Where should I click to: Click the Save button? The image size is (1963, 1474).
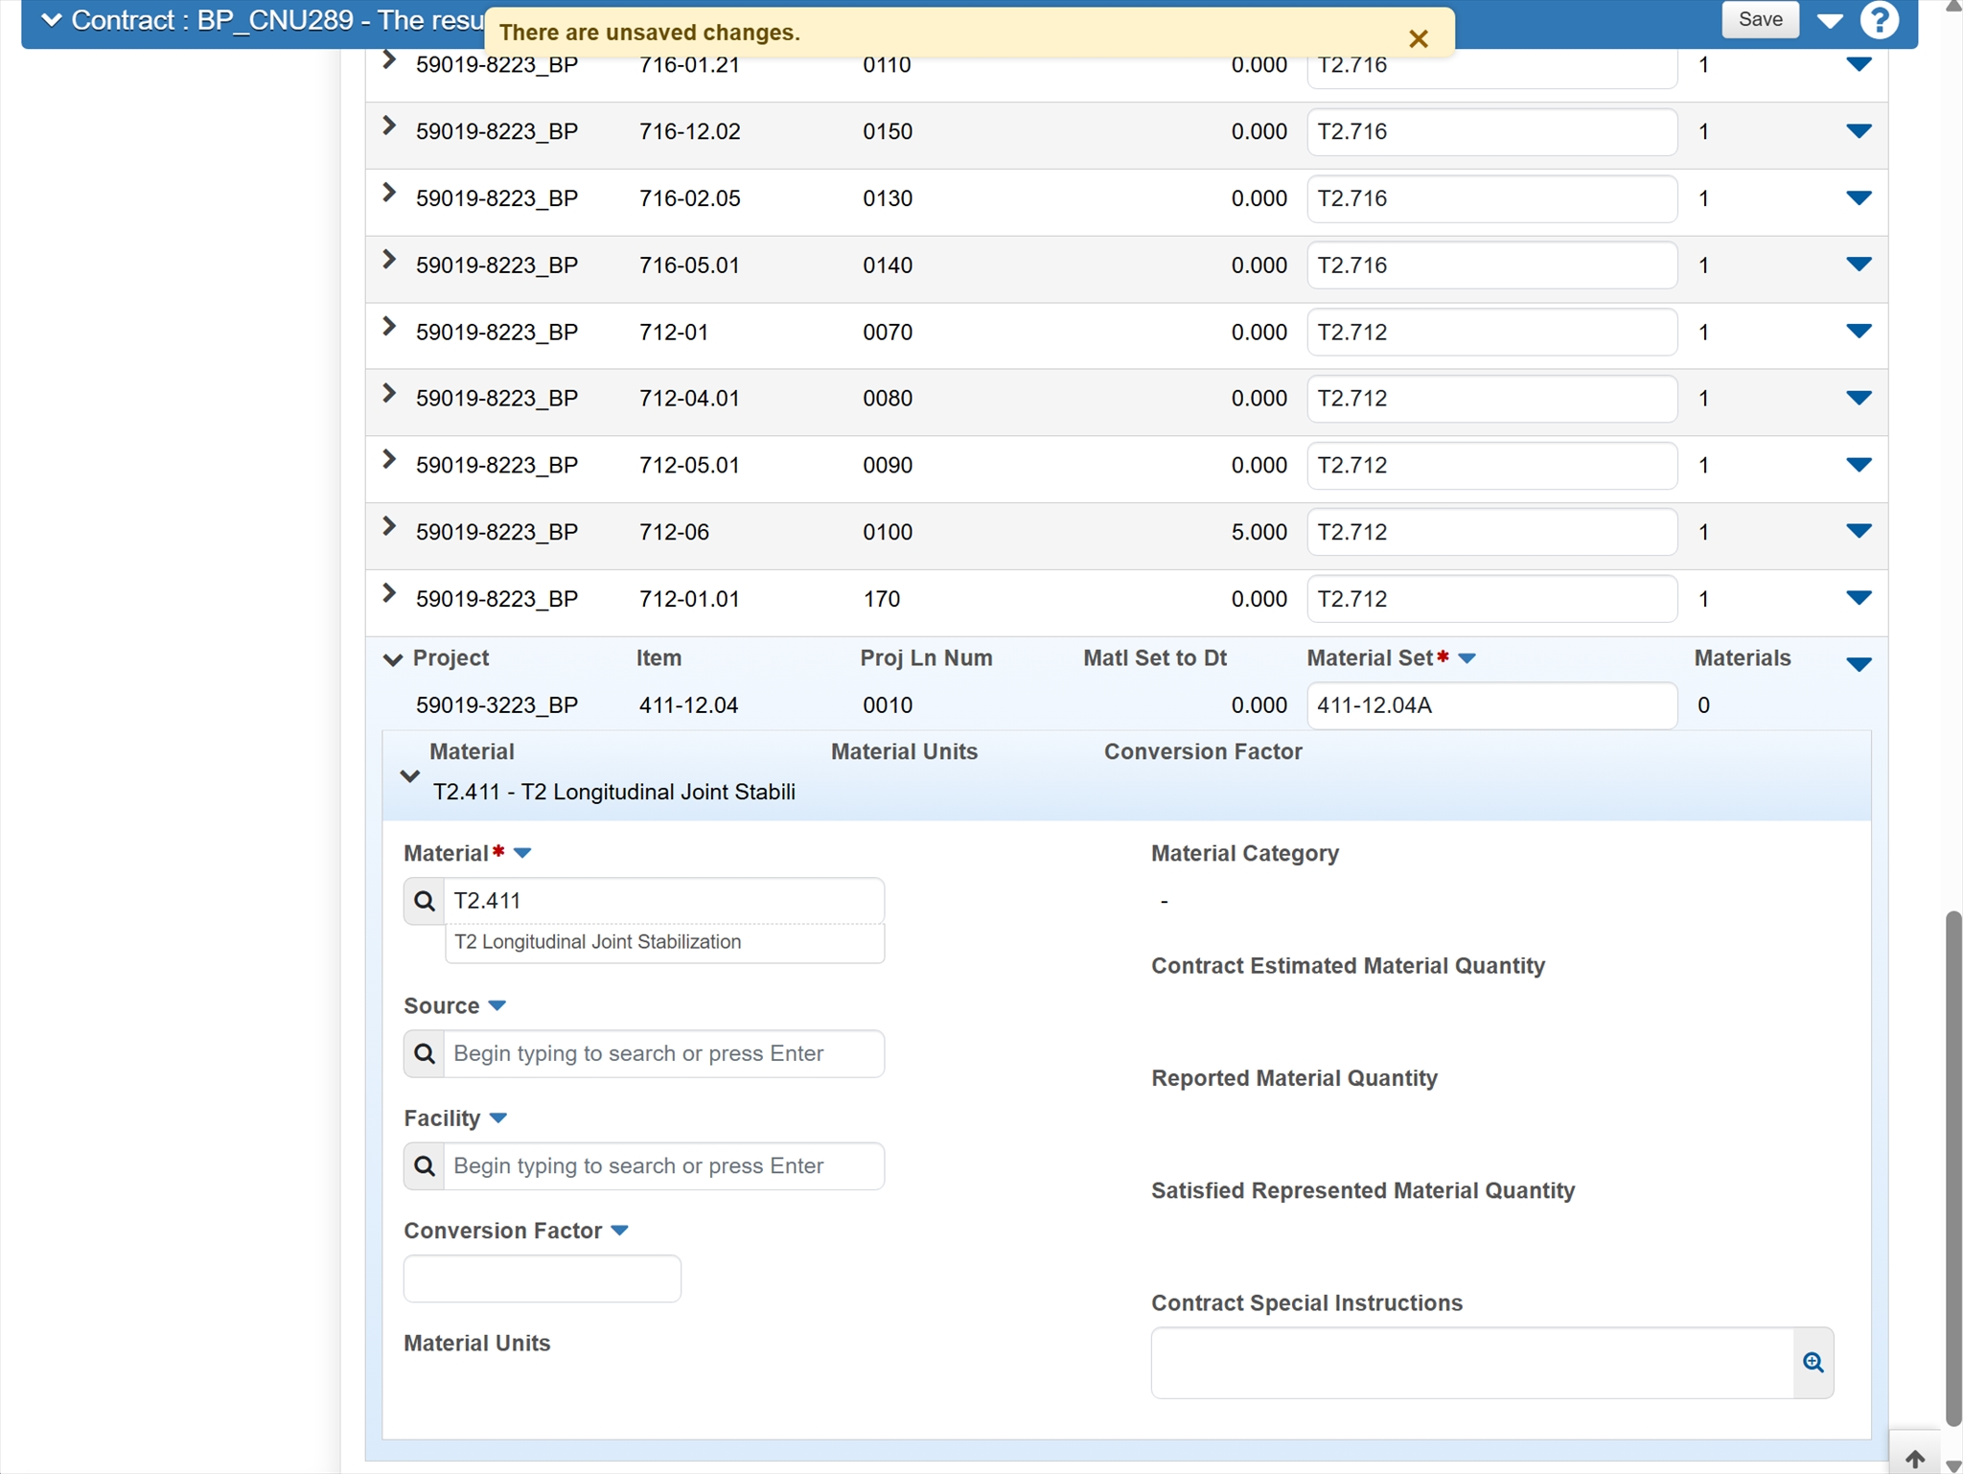point(1759,19)
